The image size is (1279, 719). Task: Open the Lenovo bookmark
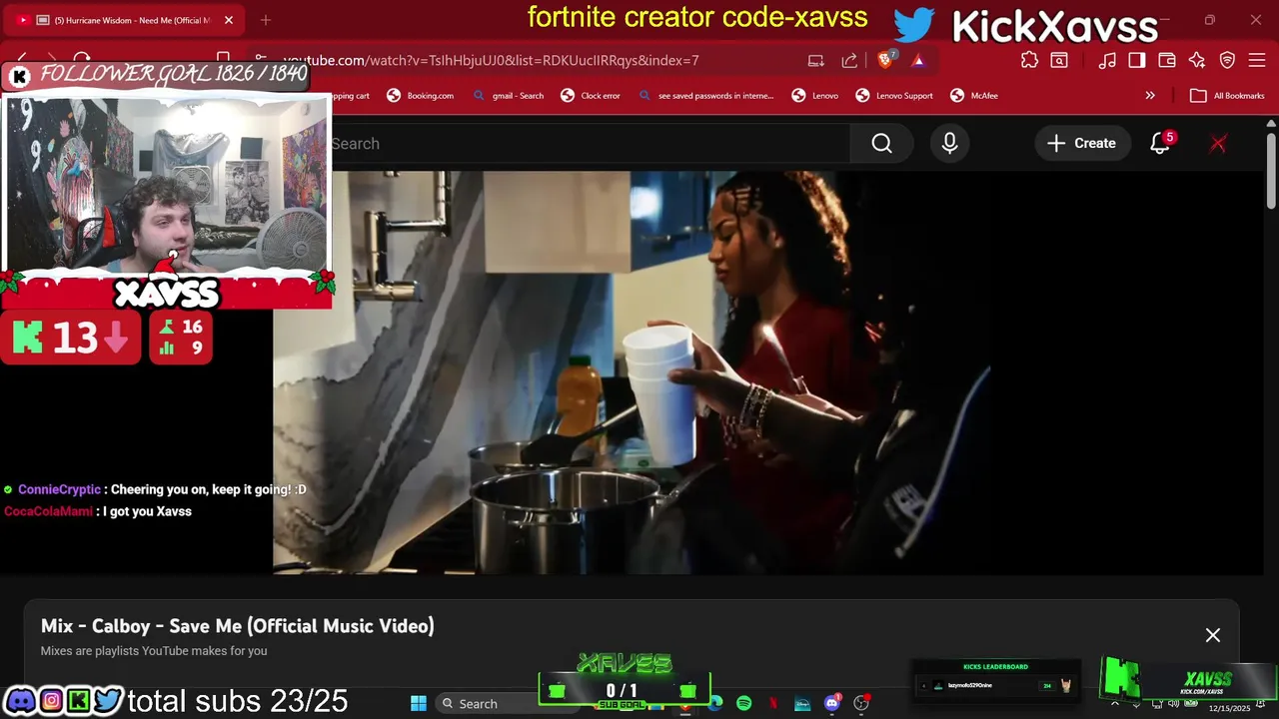click(814, 96)
